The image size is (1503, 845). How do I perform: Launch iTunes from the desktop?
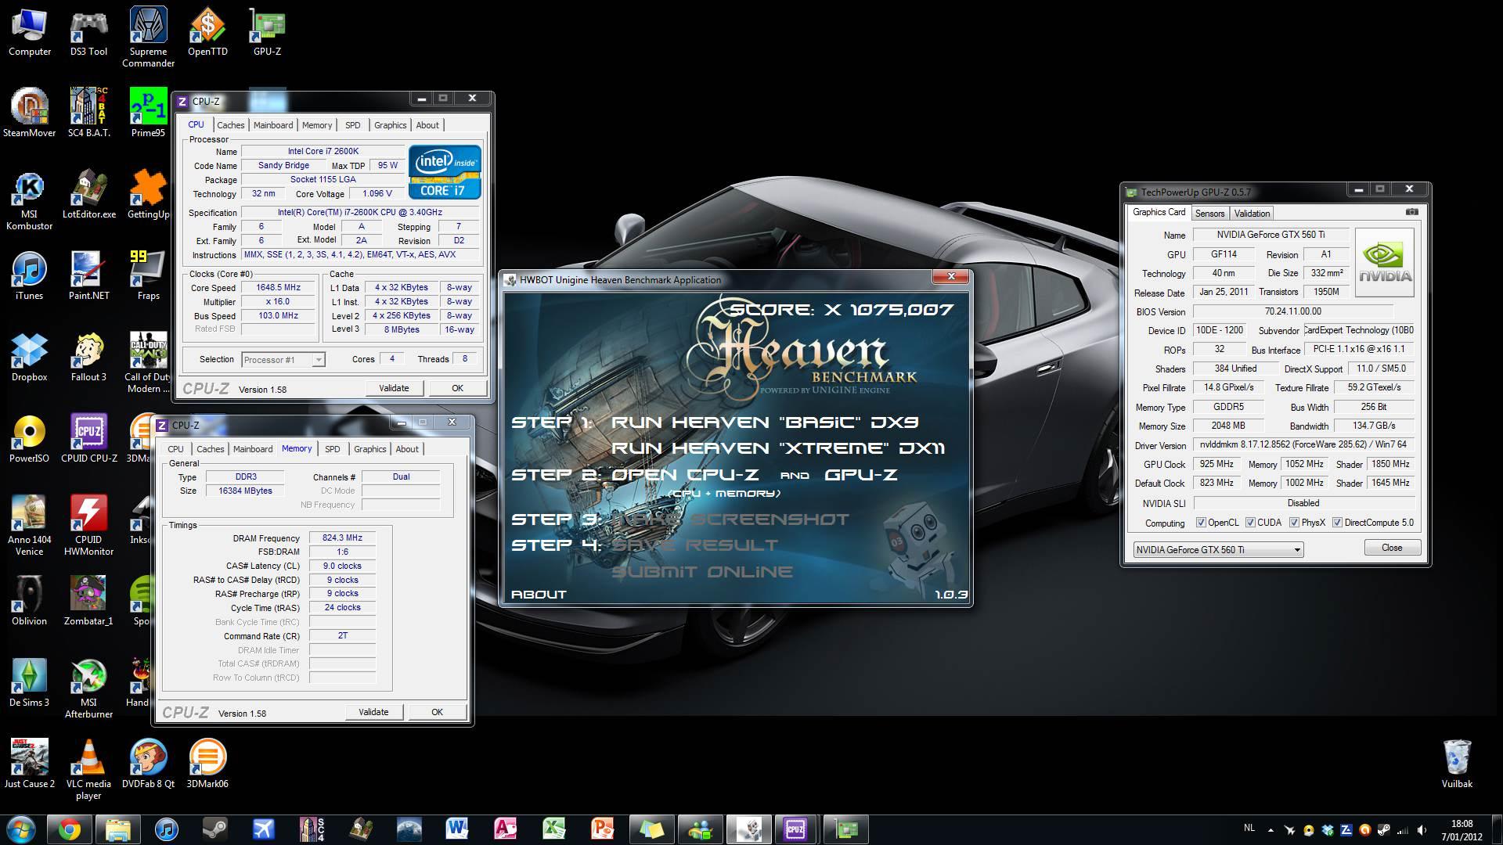point(29,275)
